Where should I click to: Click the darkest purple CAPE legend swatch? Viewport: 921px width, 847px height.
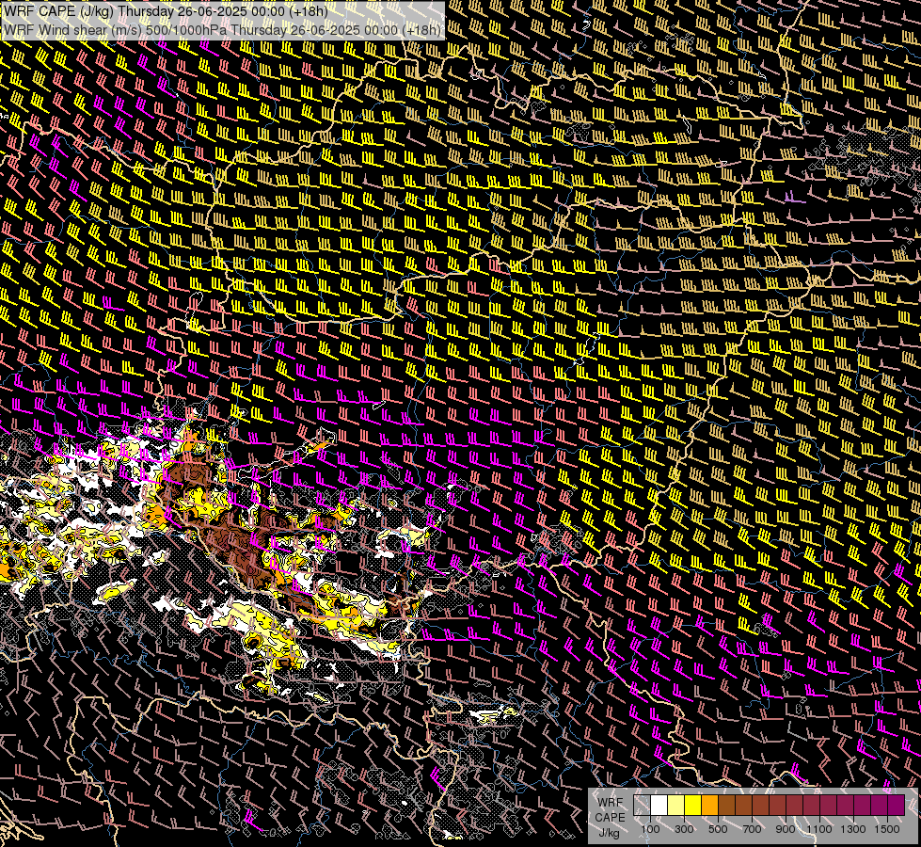tap(897, 806)
